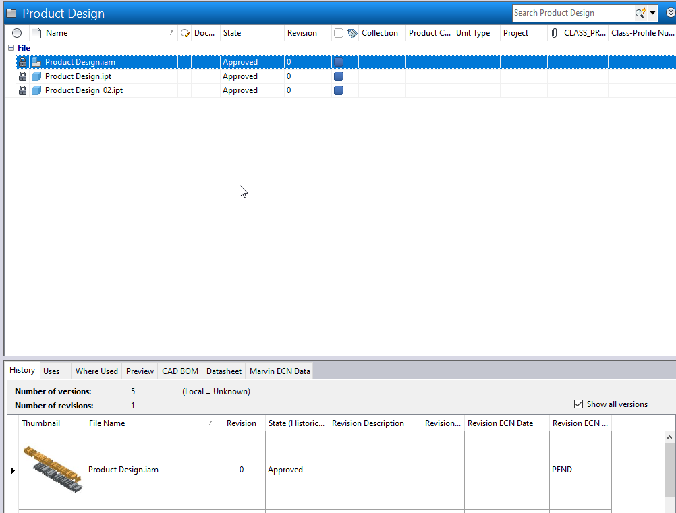676x513 pixels.
Task: Click the double-chevron icon at the top right
Action: click(x=670, y=13)
